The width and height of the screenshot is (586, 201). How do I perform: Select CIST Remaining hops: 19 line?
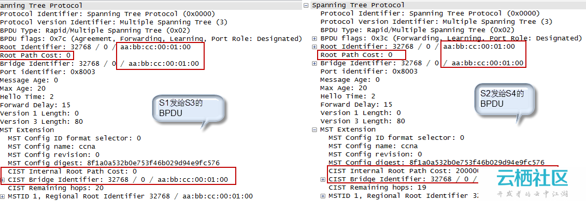click(378, 188)
